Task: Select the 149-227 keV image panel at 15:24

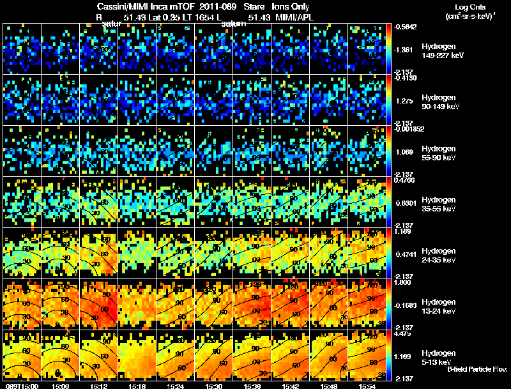Action: [x=175, y=49]
